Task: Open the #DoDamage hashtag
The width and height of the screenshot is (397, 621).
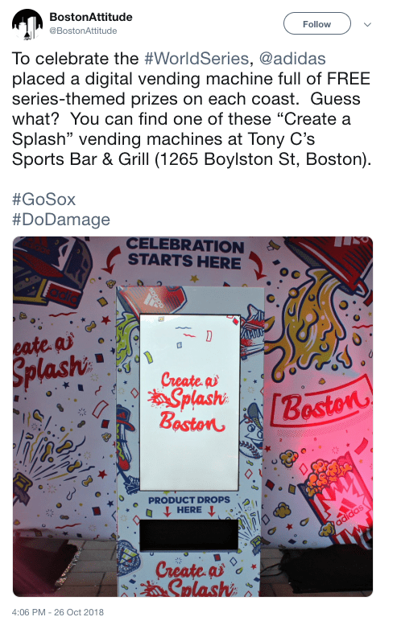Action: [61, 220]
